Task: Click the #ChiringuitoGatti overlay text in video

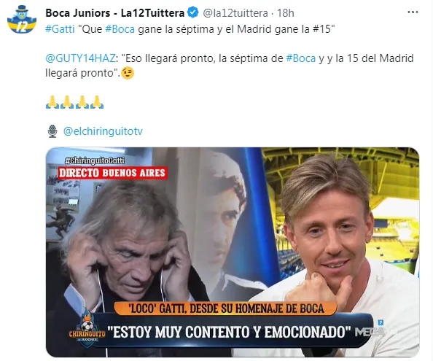Action: pos(95,160)
